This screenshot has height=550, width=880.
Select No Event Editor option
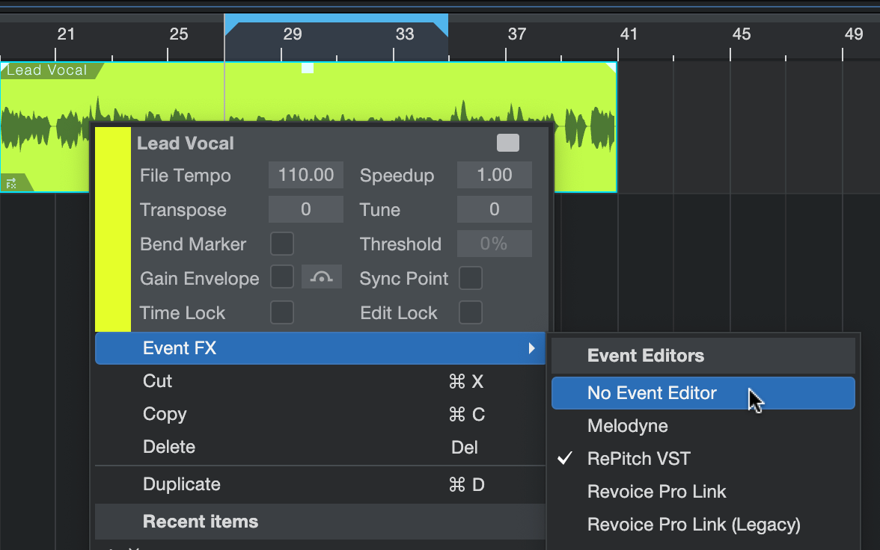(x=652, y=393)
